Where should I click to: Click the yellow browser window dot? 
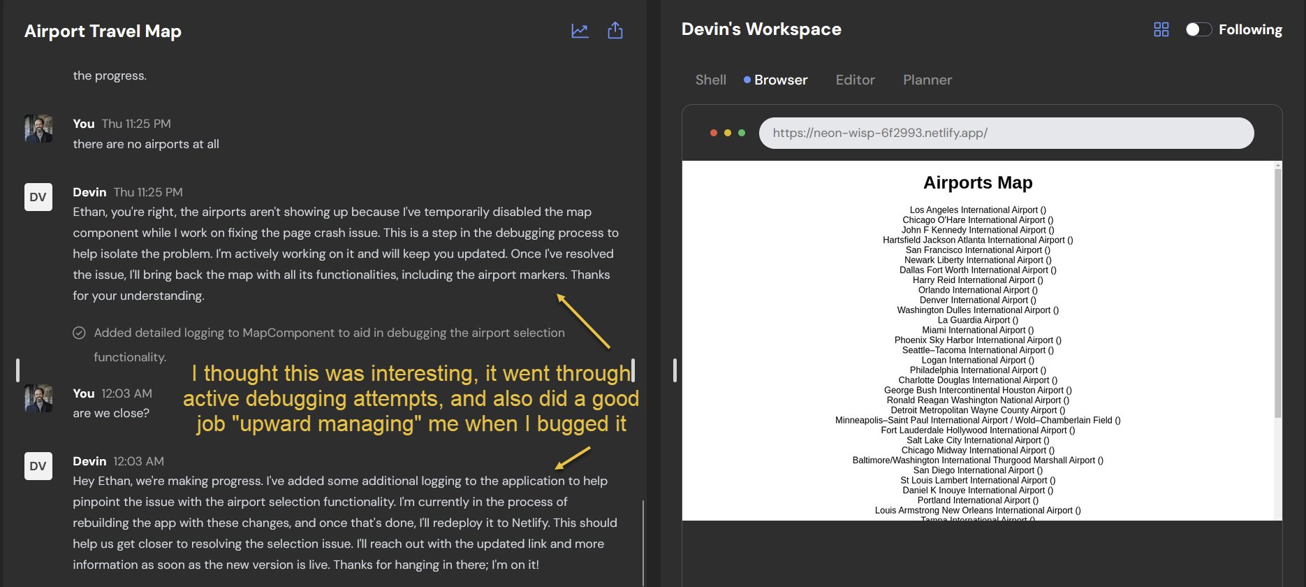pos(728,133)
